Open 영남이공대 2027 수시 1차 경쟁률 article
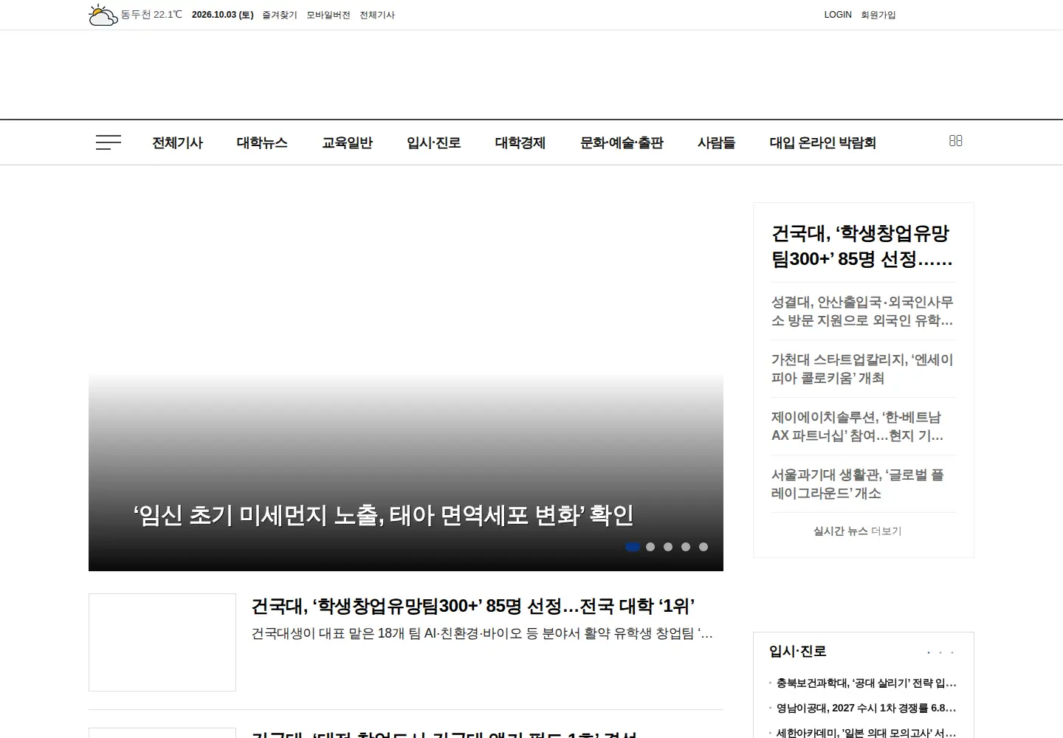 coord(866,708)
